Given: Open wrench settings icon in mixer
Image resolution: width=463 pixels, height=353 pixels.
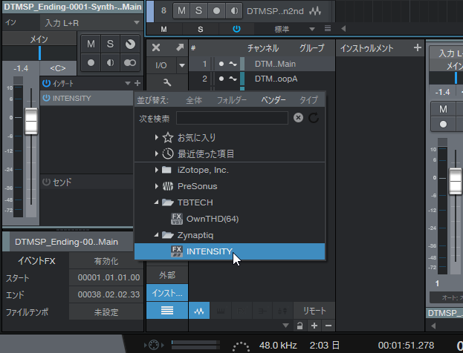Looking at the screenshot, I should pyautogui.click(x=167, y=82).
